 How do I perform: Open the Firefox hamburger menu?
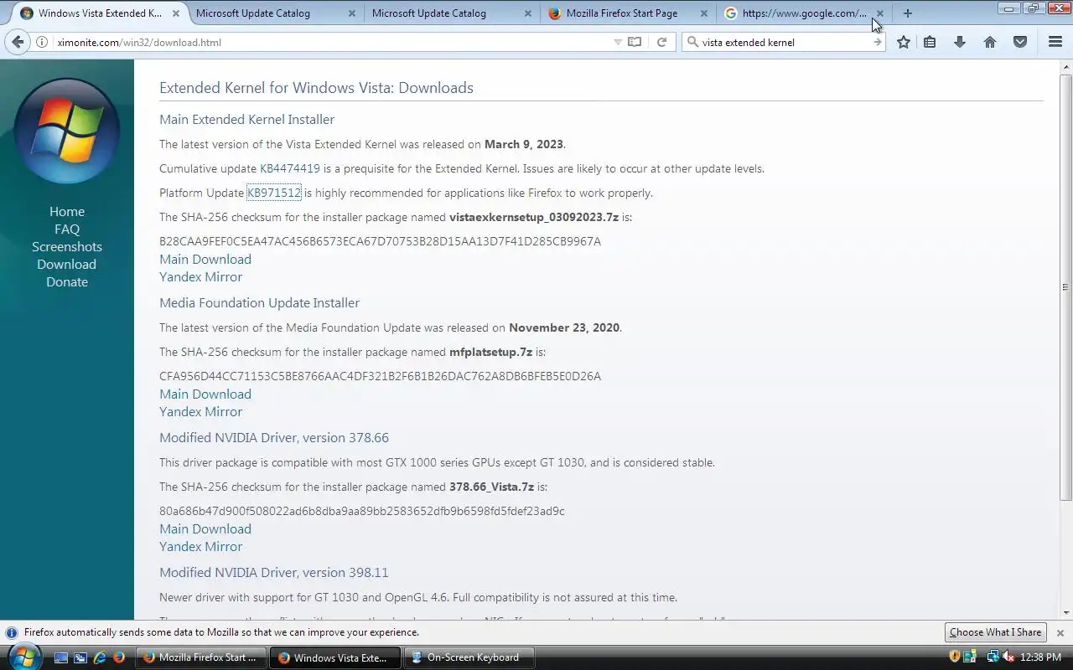(1055, 42)
